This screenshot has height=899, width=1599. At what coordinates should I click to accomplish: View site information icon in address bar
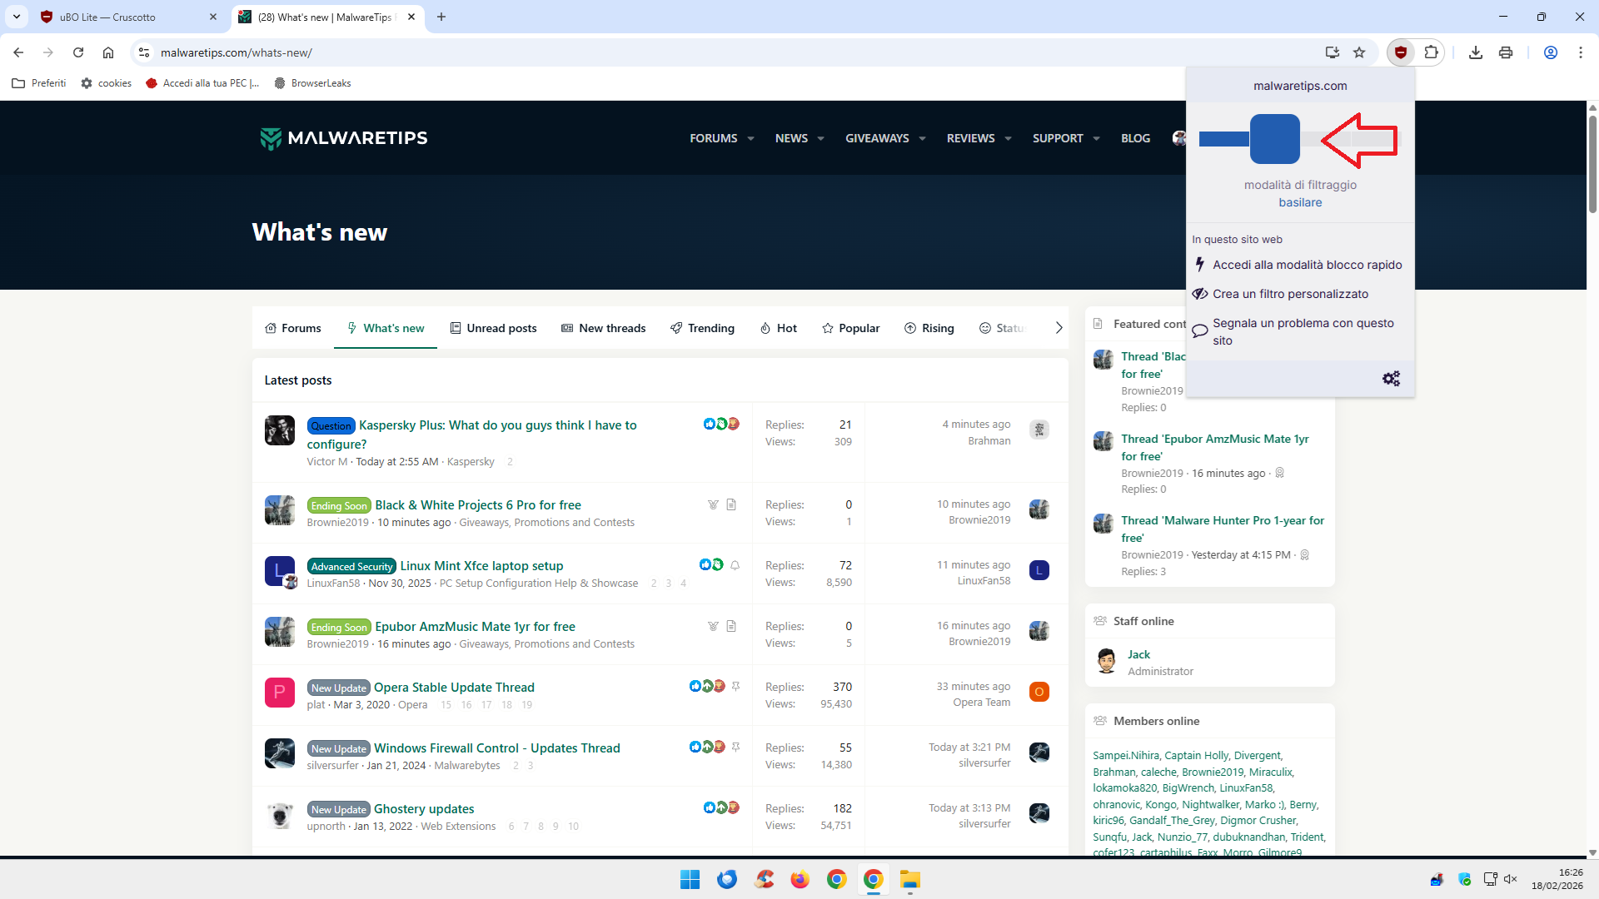[x=144, y=52]
